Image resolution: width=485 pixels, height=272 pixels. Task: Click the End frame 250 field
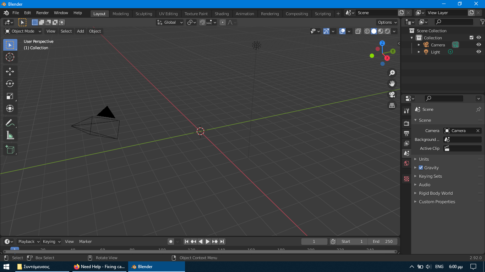click(x=383, y=242)
